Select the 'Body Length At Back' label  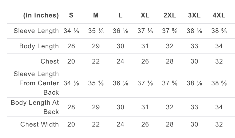coord(35,107)
